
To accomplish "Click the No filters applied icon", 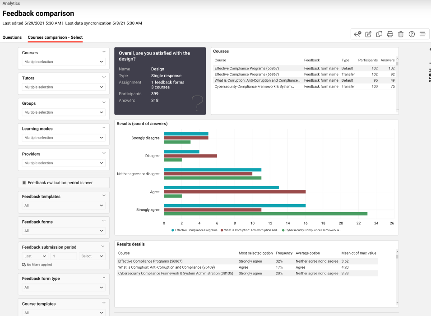I will [24, 265].
